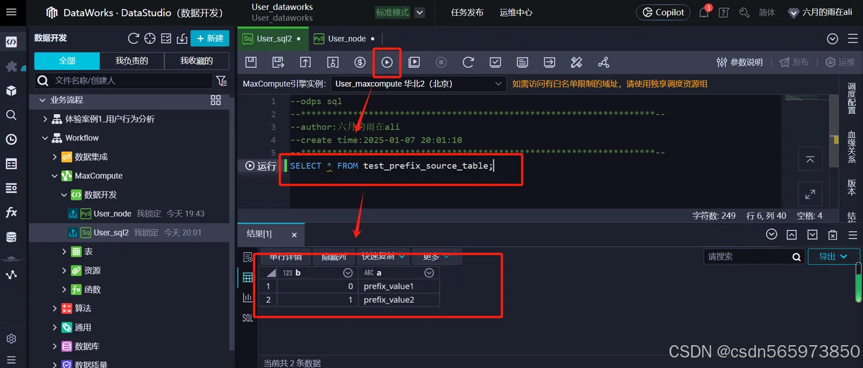Open the notification bell with badge

[x=705, y=12]
